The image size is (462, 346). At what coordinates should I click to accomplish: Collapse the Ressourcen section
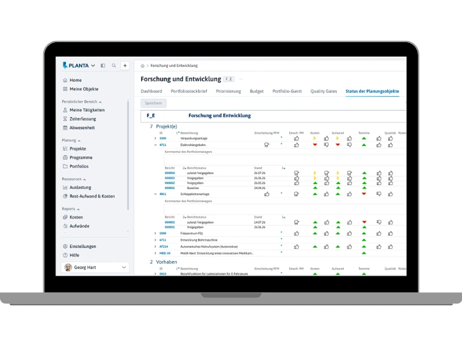coord(74,179)
